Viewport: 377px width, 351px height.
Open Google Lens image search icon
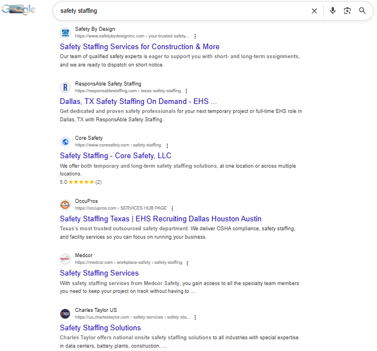point(347,11)
